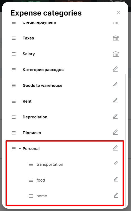Open edit for the food subcategory
The height and width of the screenshot is (211, 131).
115,180
